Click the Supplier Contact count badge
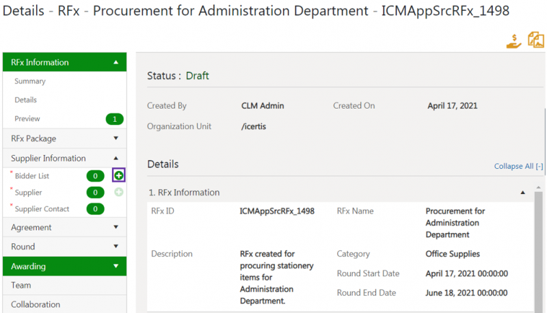The width and height of the screenshot is (547, 313). (96, 209)
